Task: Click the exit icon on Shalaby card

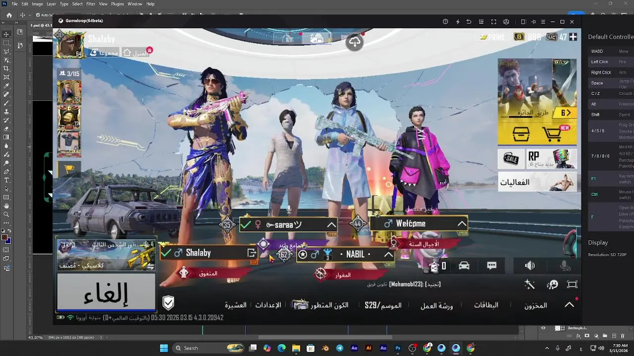Action: point(252,253)
